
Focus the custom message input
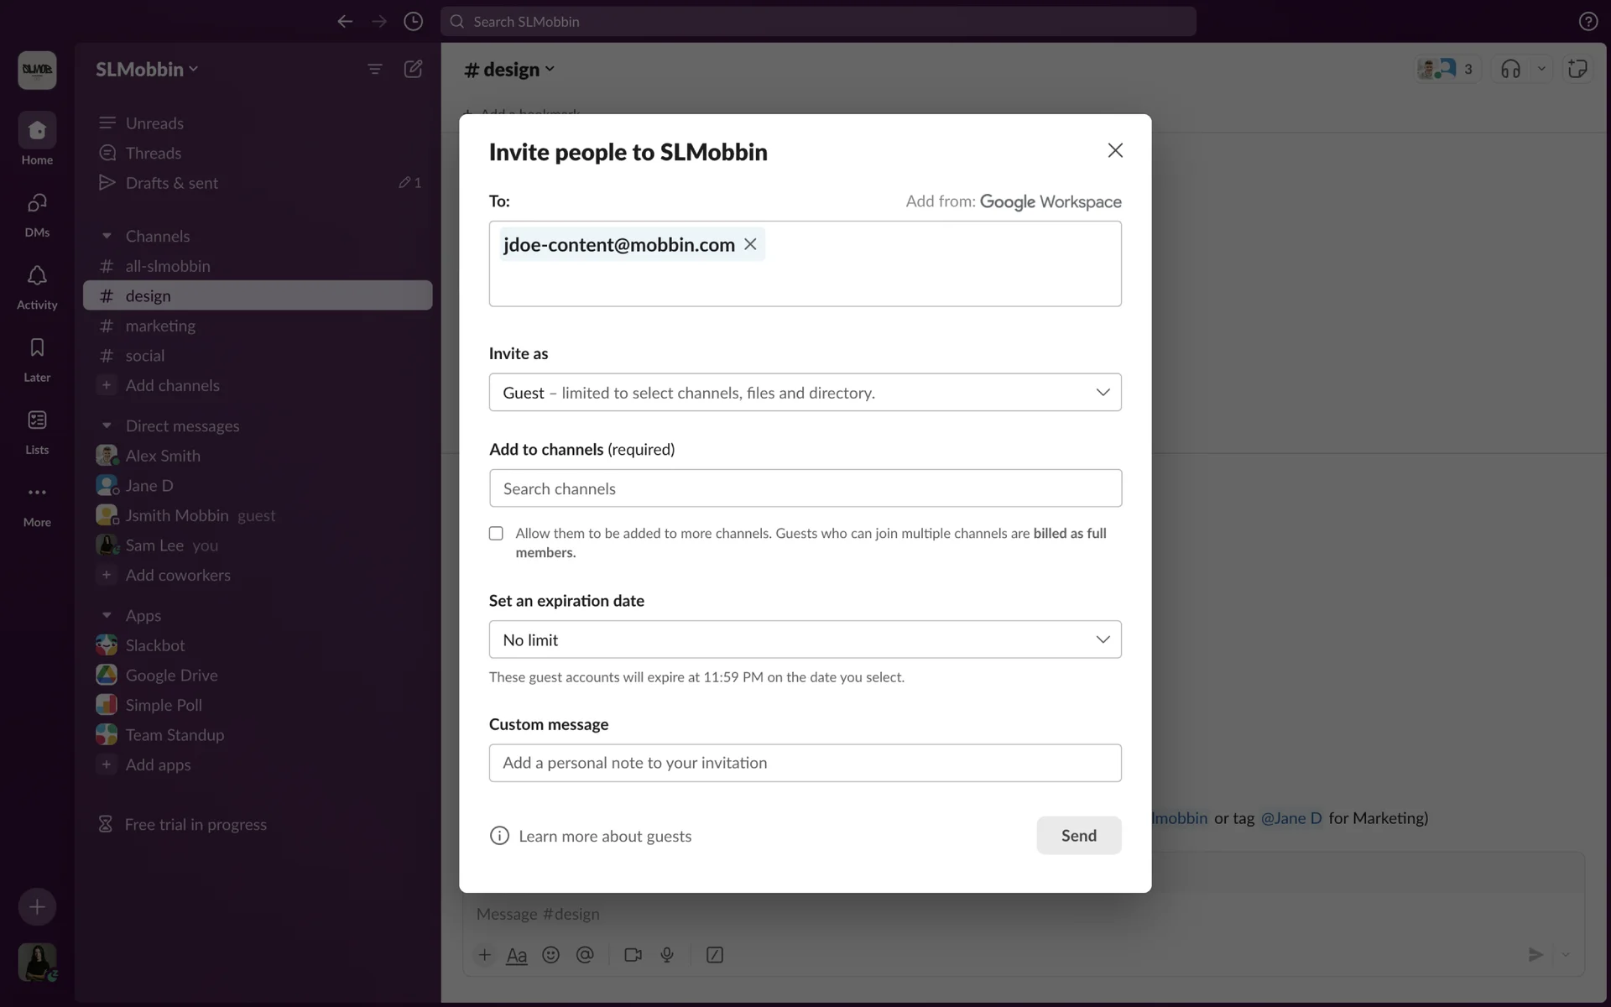805,763
